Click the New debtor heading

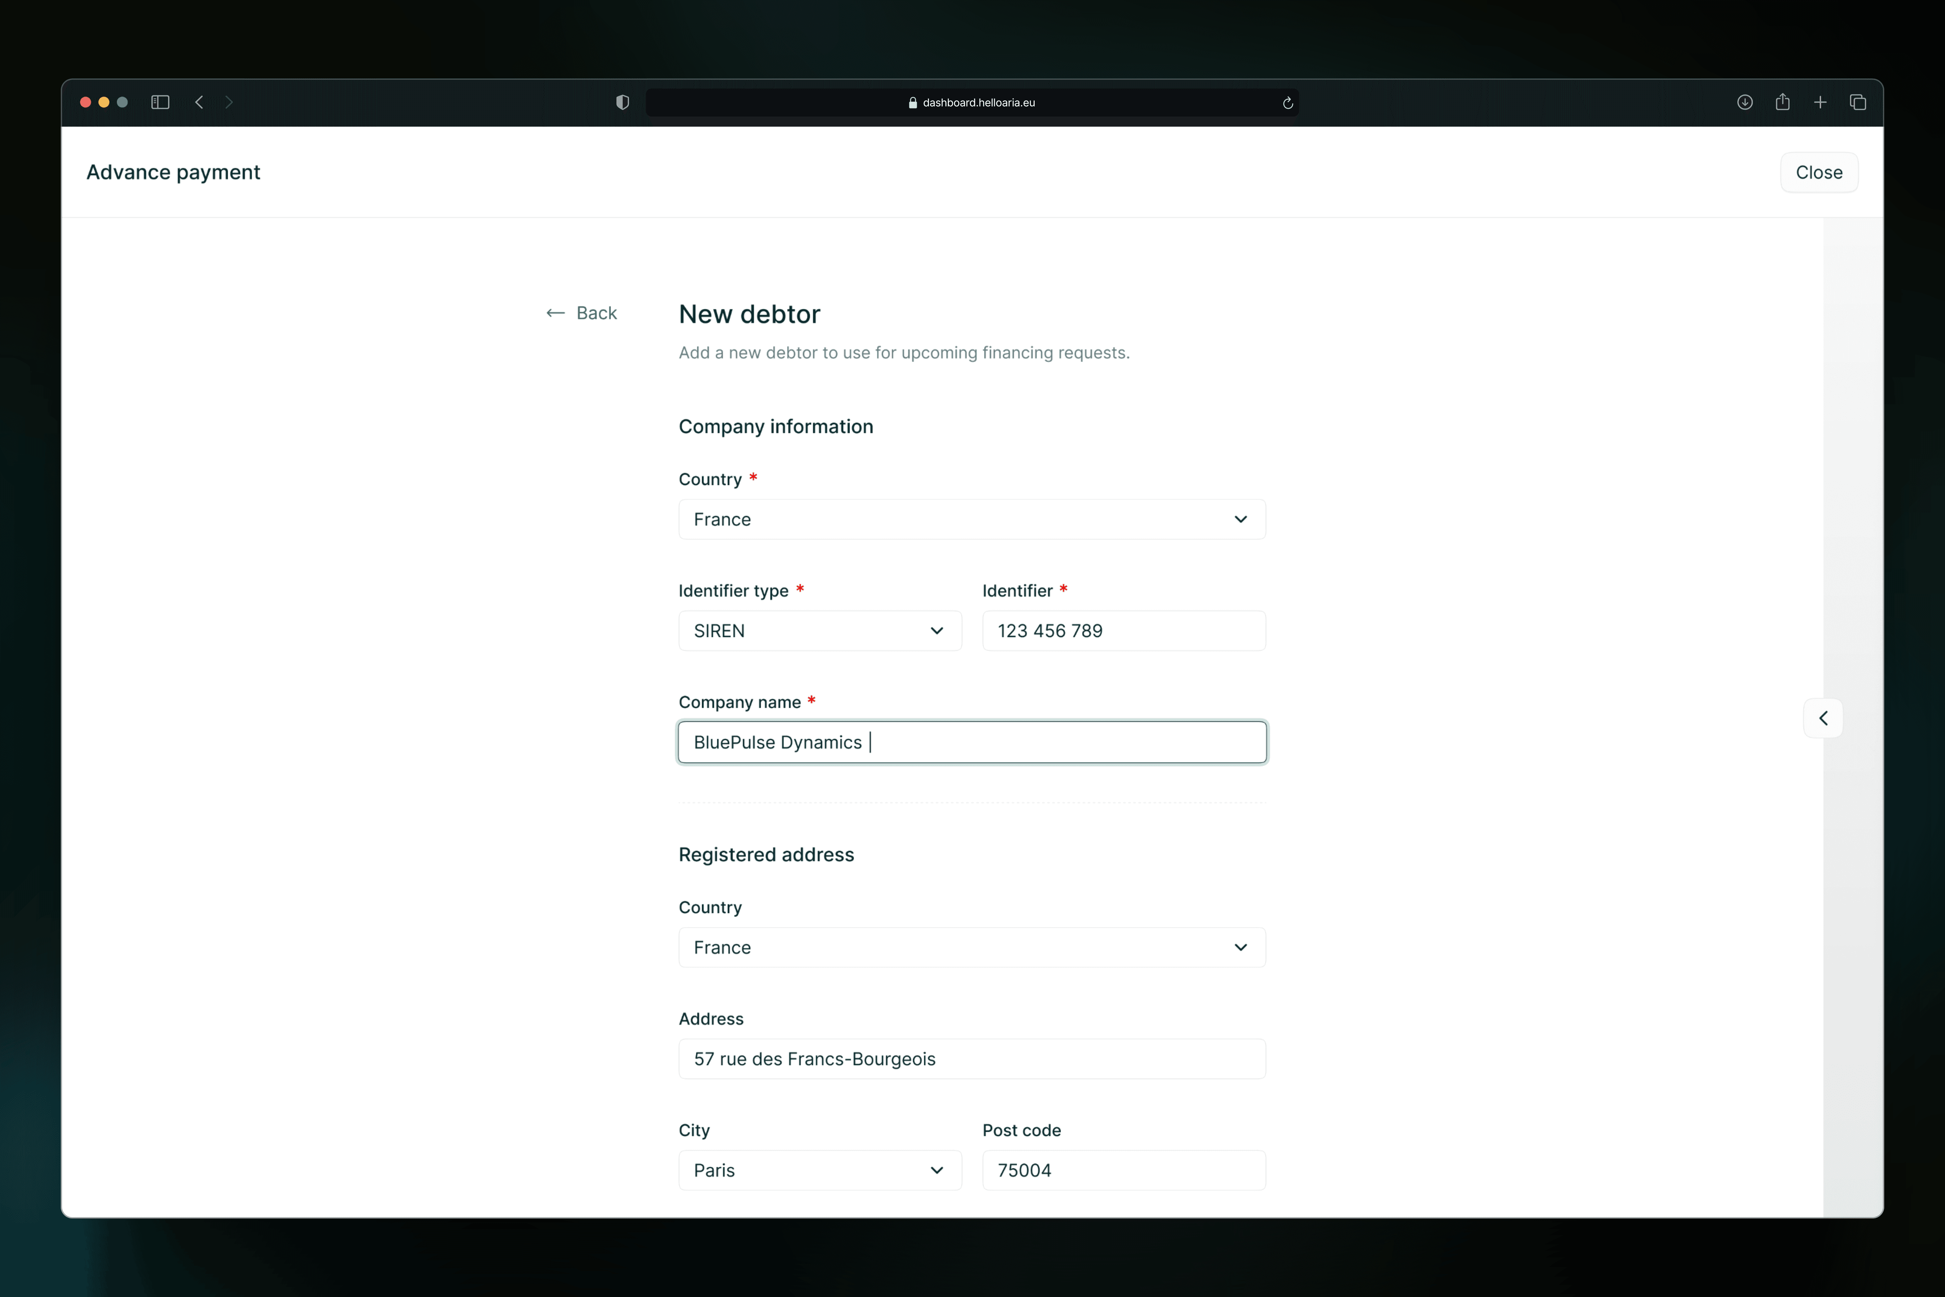point(749,314)
